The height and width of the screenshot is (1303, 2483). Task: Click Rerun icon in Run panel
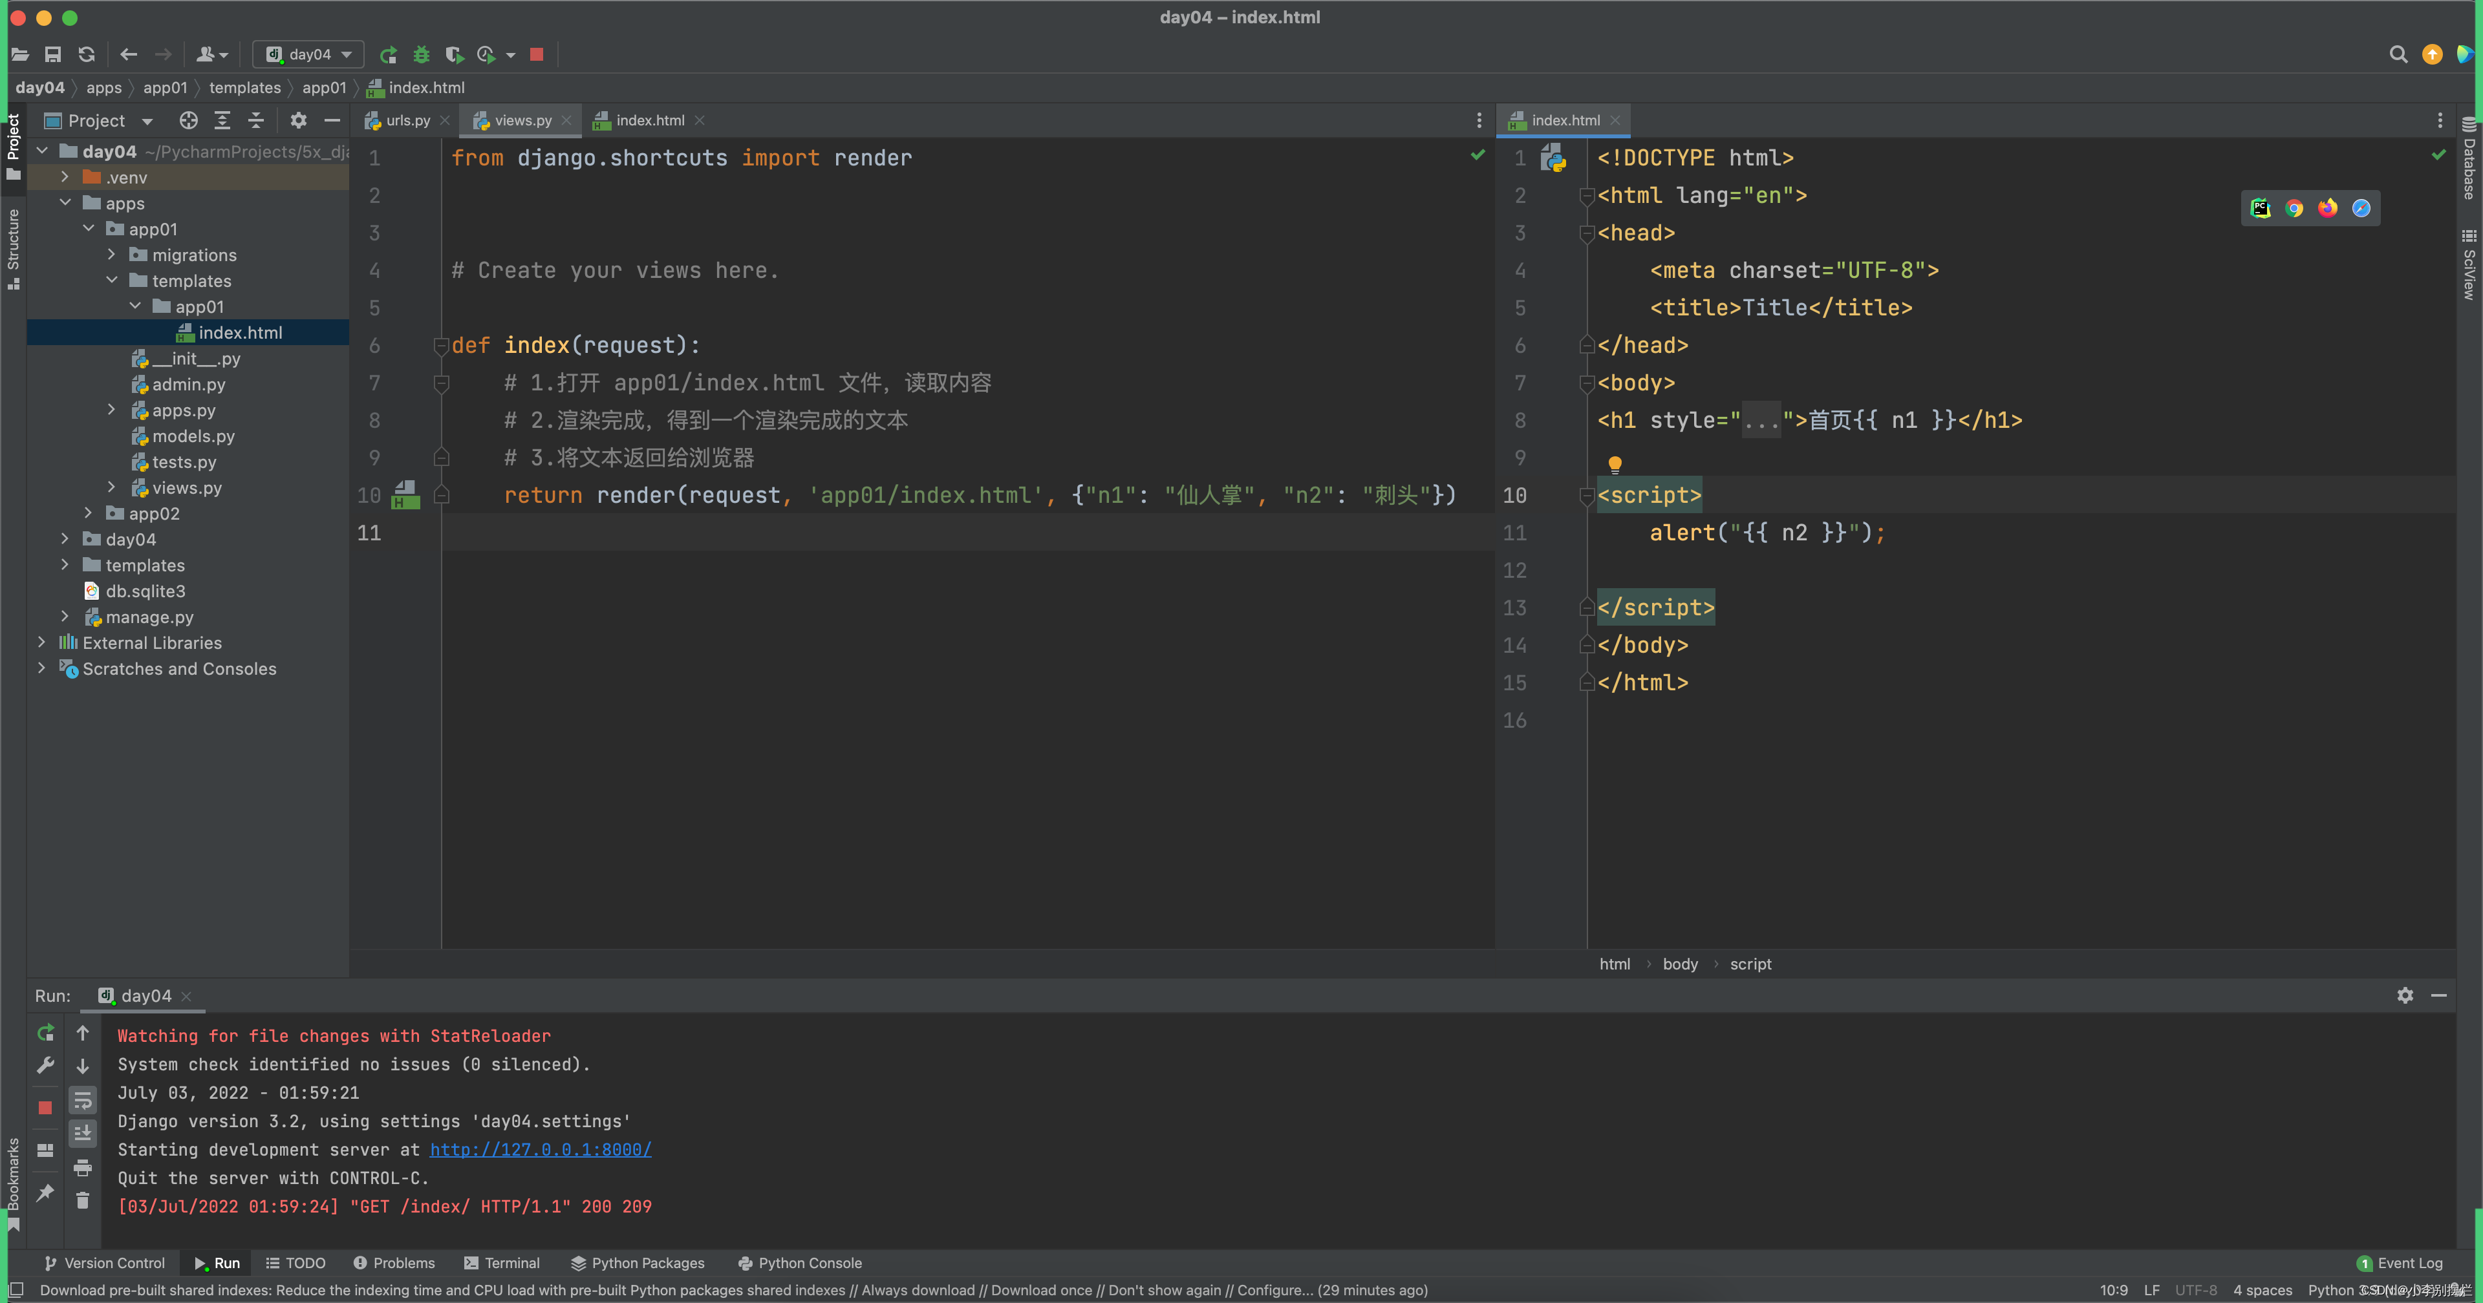click(x=45, y=1033)
